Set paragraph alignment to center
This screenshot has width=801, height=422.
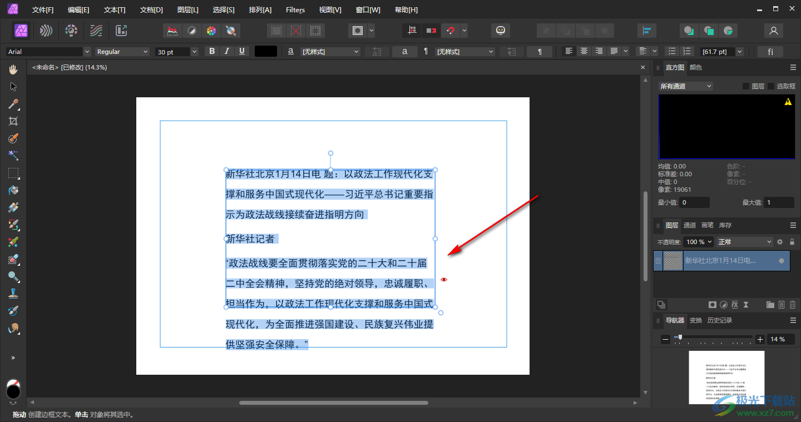(x=584, y=51)
